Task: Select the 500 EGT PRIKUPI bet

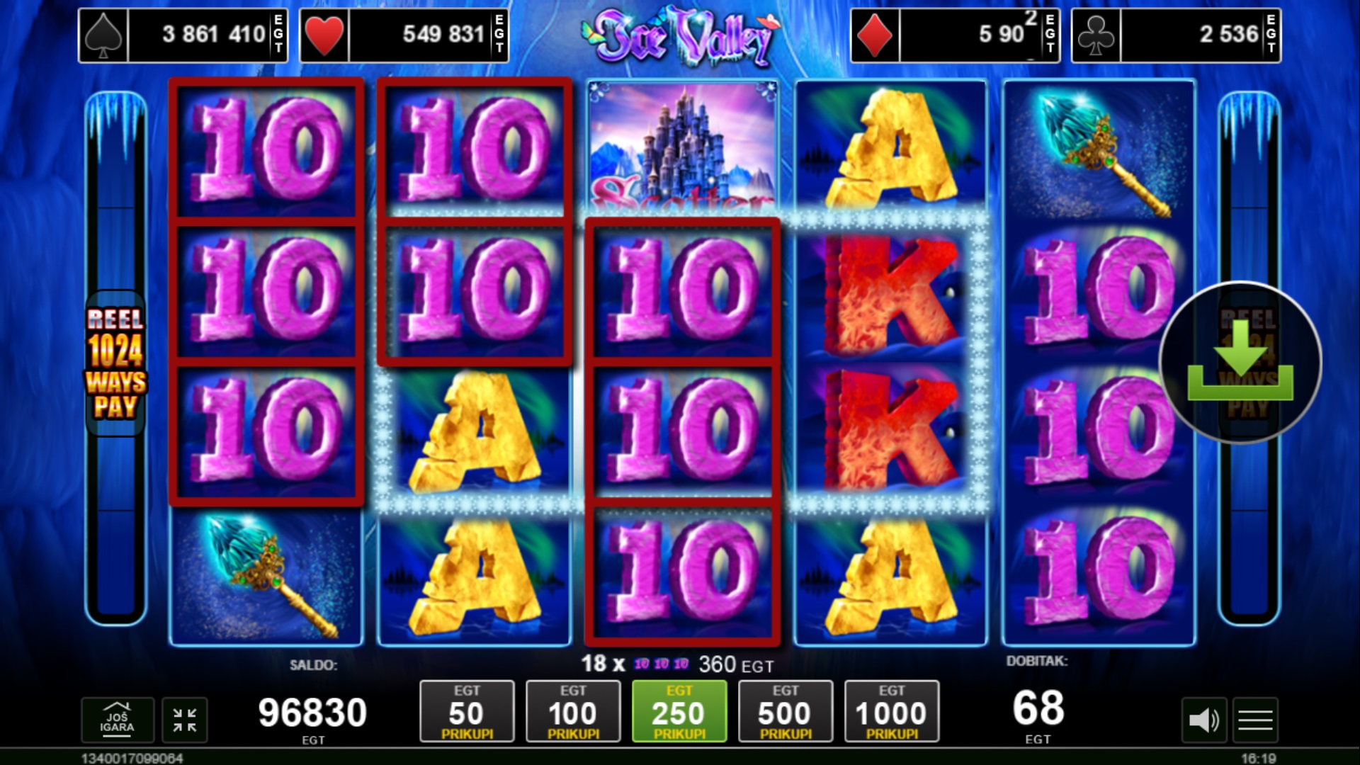Action: coord(786,711)
